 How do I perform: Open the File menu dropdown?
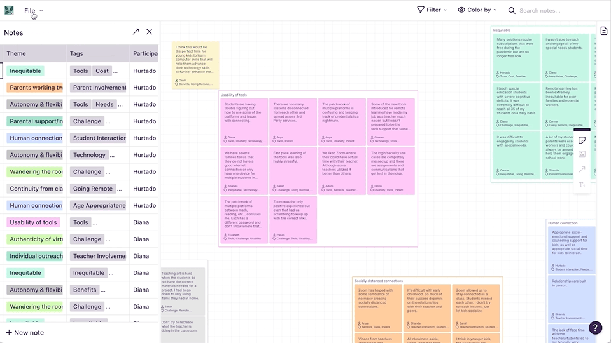point(33,11)
